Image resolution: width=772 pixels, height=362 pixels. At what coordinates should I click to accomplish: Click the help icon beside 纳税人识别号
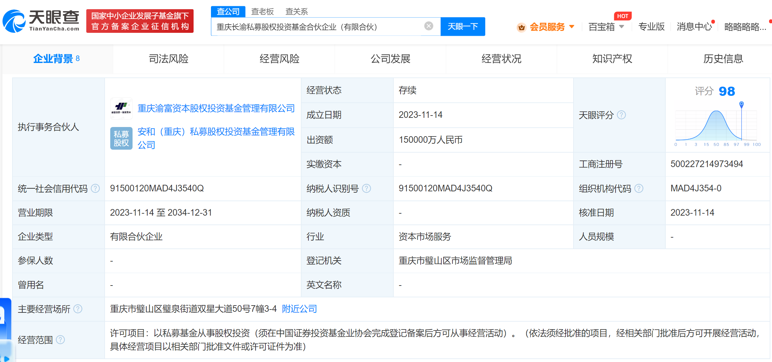(x=366, y=188)
